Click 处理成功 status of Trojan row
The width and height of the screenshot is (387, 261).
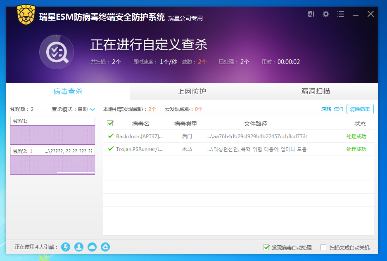coord(356,149)
